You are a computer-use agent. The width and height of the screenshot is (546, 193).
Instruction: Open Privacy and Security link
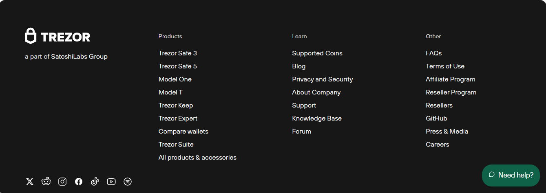pyautogui.click(x=323, y=79)
